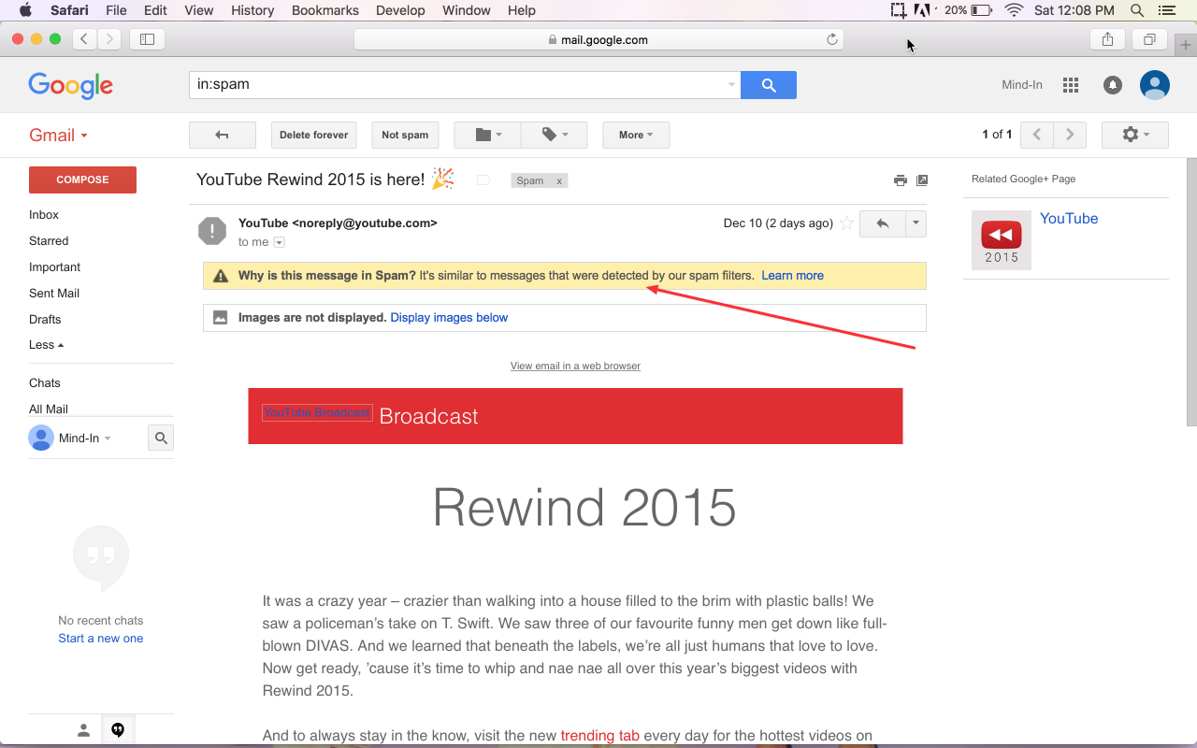Open the Google apps launcher grid

pyautogui.click(x=1070, y=84)
